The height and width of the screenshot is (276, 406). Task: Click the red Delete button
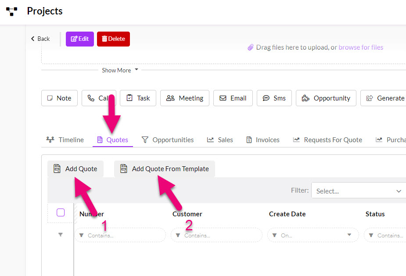pyautogui.click(x=113, y=39)
